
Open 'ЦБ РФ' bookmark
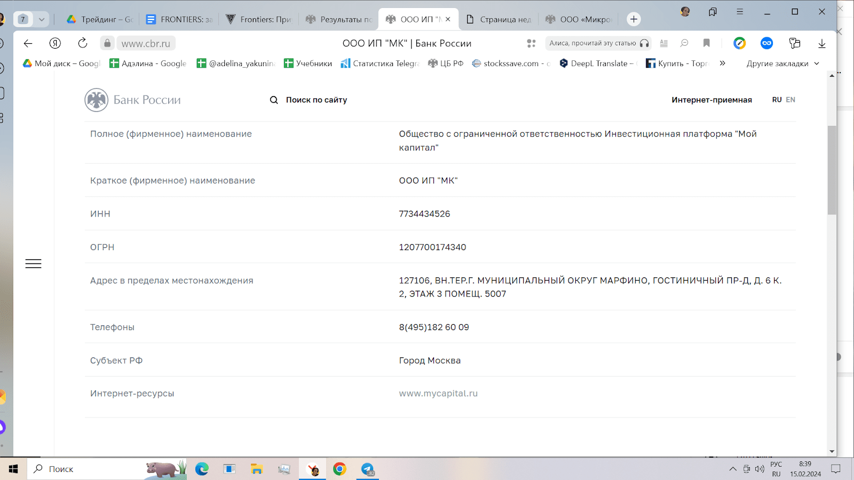point(446,63)
